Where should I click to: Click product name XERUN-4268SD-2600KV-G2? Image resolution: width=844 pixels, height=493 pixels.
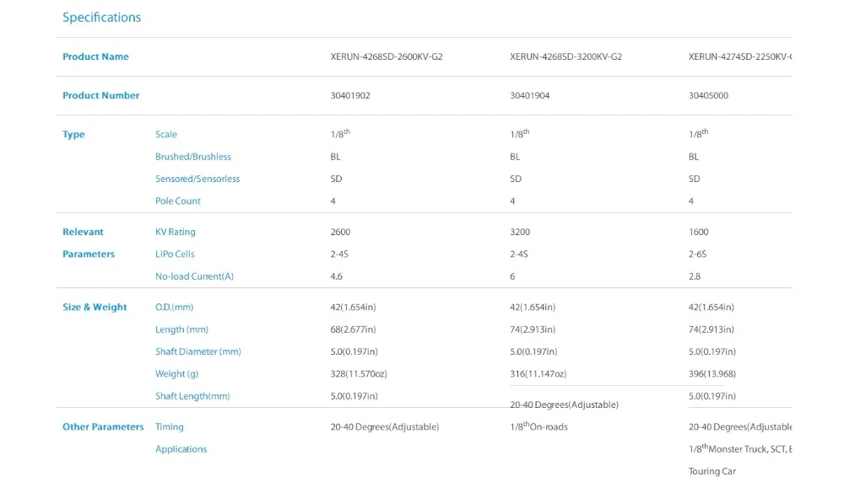(x=387, y=56)
